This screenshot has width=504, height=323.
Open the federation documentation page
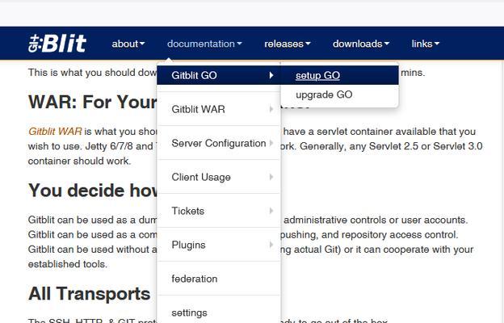pyautogui.click(x=219, y=279)
